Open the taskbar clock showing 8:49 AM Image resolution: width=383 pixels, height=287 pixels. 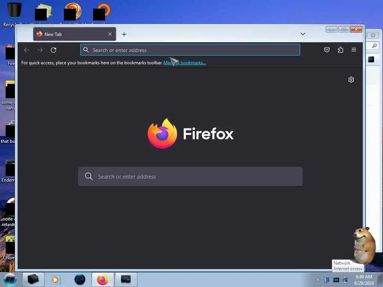coord(364,280)
